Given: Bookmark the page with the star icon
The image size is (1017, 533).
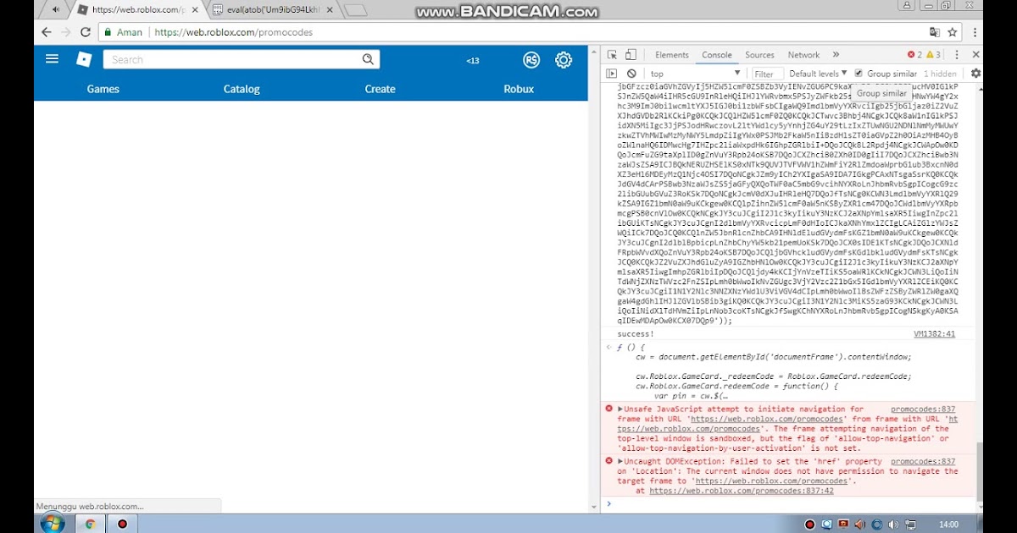Looking at the screenshot, I should click(953, 32).
